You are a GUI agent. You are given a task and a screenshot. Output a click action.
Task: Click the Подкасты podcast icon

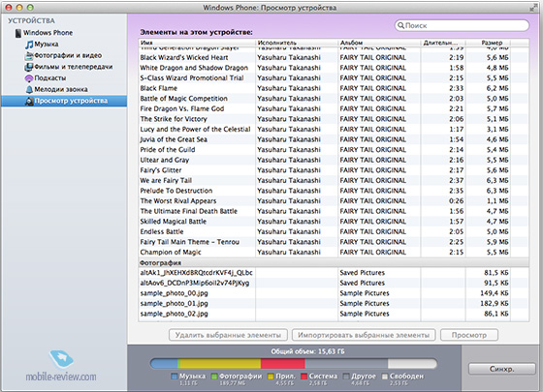point(29,78)
